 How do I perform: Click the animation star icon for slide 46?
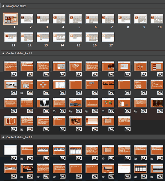point(136,111)
